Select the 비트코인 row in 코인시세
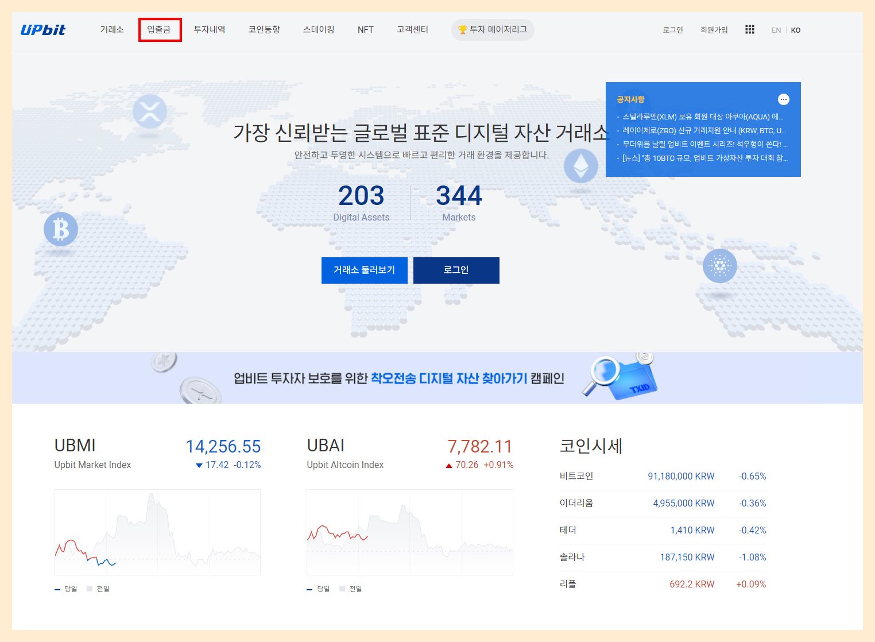Viewport: 875px width, 642px height. pyautogui.click(x=663, y=477)
